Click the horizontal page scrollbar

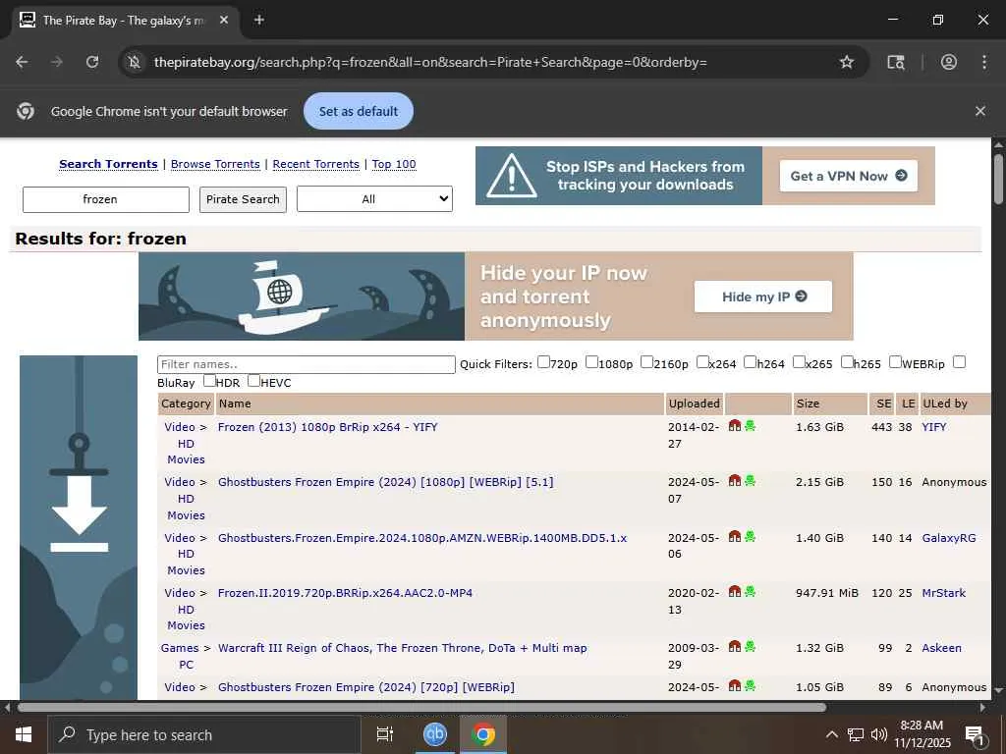(x=421, y=708)
